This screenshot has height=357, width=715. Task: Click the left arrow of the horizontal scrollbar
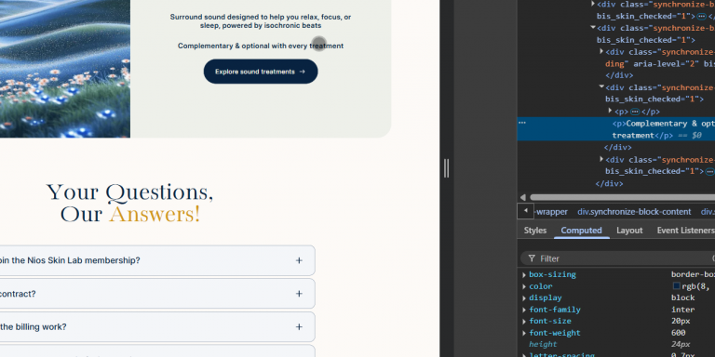pos(523,197)
